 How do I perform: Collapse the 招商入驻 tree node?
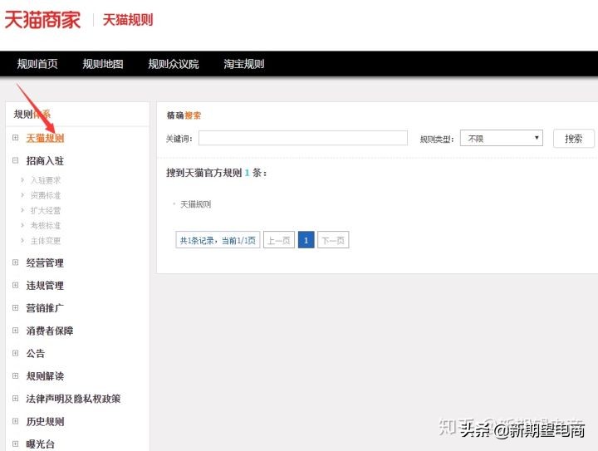[15, 160]
